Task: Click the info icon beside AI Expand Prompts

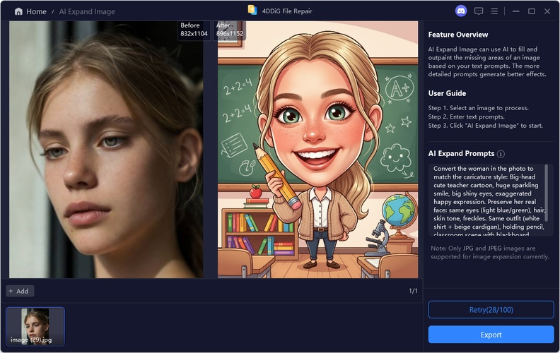Action: pyautogui.click(x=501, y=154)
